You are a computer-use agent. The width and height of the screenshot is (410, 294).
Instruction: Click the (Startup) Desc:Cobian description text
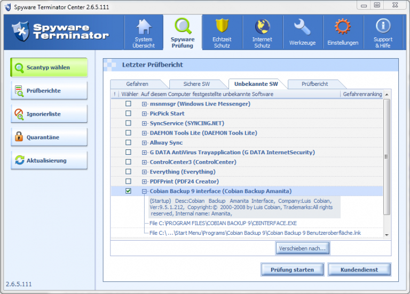(x=244, y=207)
